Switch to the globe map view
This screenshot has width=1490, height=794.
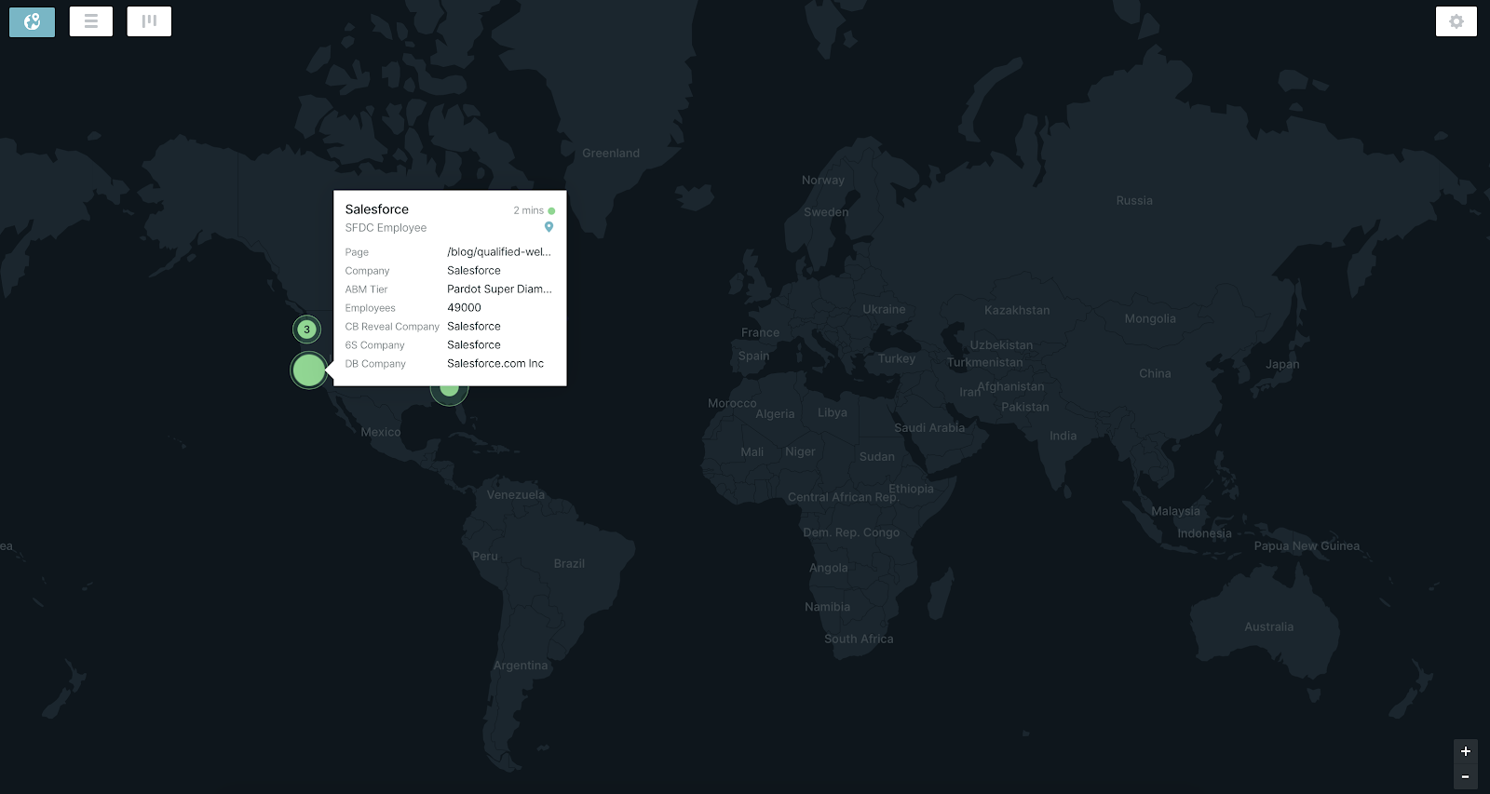coord(33,21)
